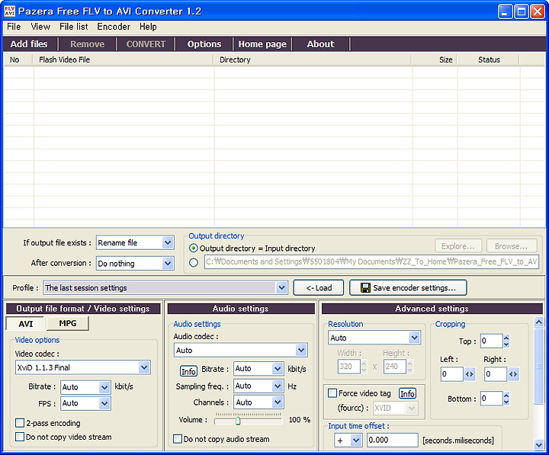The height and width of the screenshot is (455, 549).
Task: Click the Volume slider handle
Action: (238, 421)
